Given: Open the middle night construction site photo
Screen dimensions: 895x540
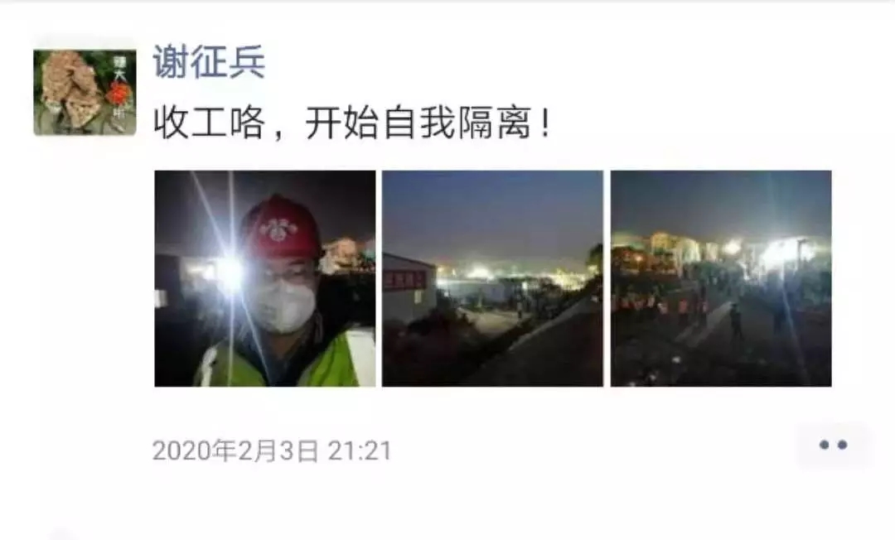Looking at the screenshot, I should [x=492, y=278].
